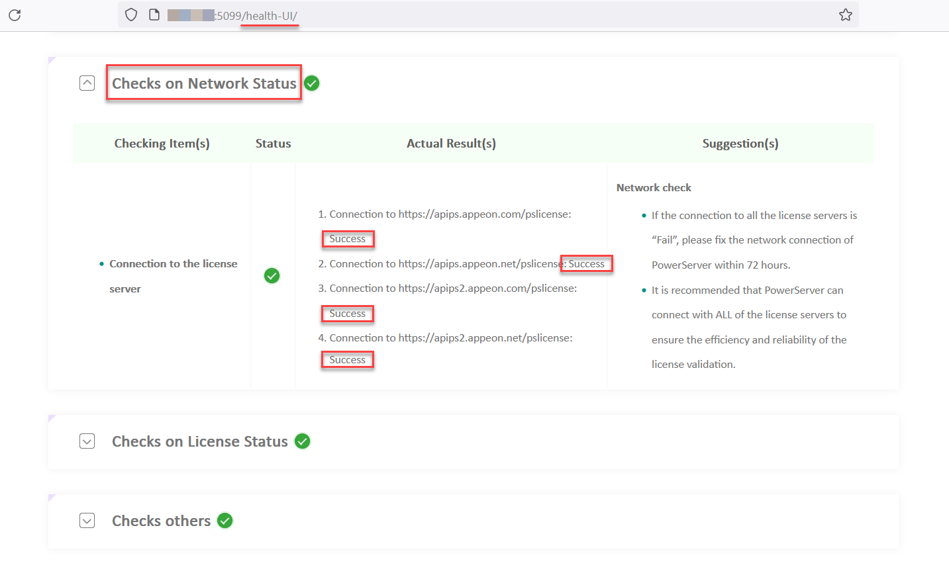Click status checkmark in license server row
The width and height of the screenshot is (949, 579).
272,276
